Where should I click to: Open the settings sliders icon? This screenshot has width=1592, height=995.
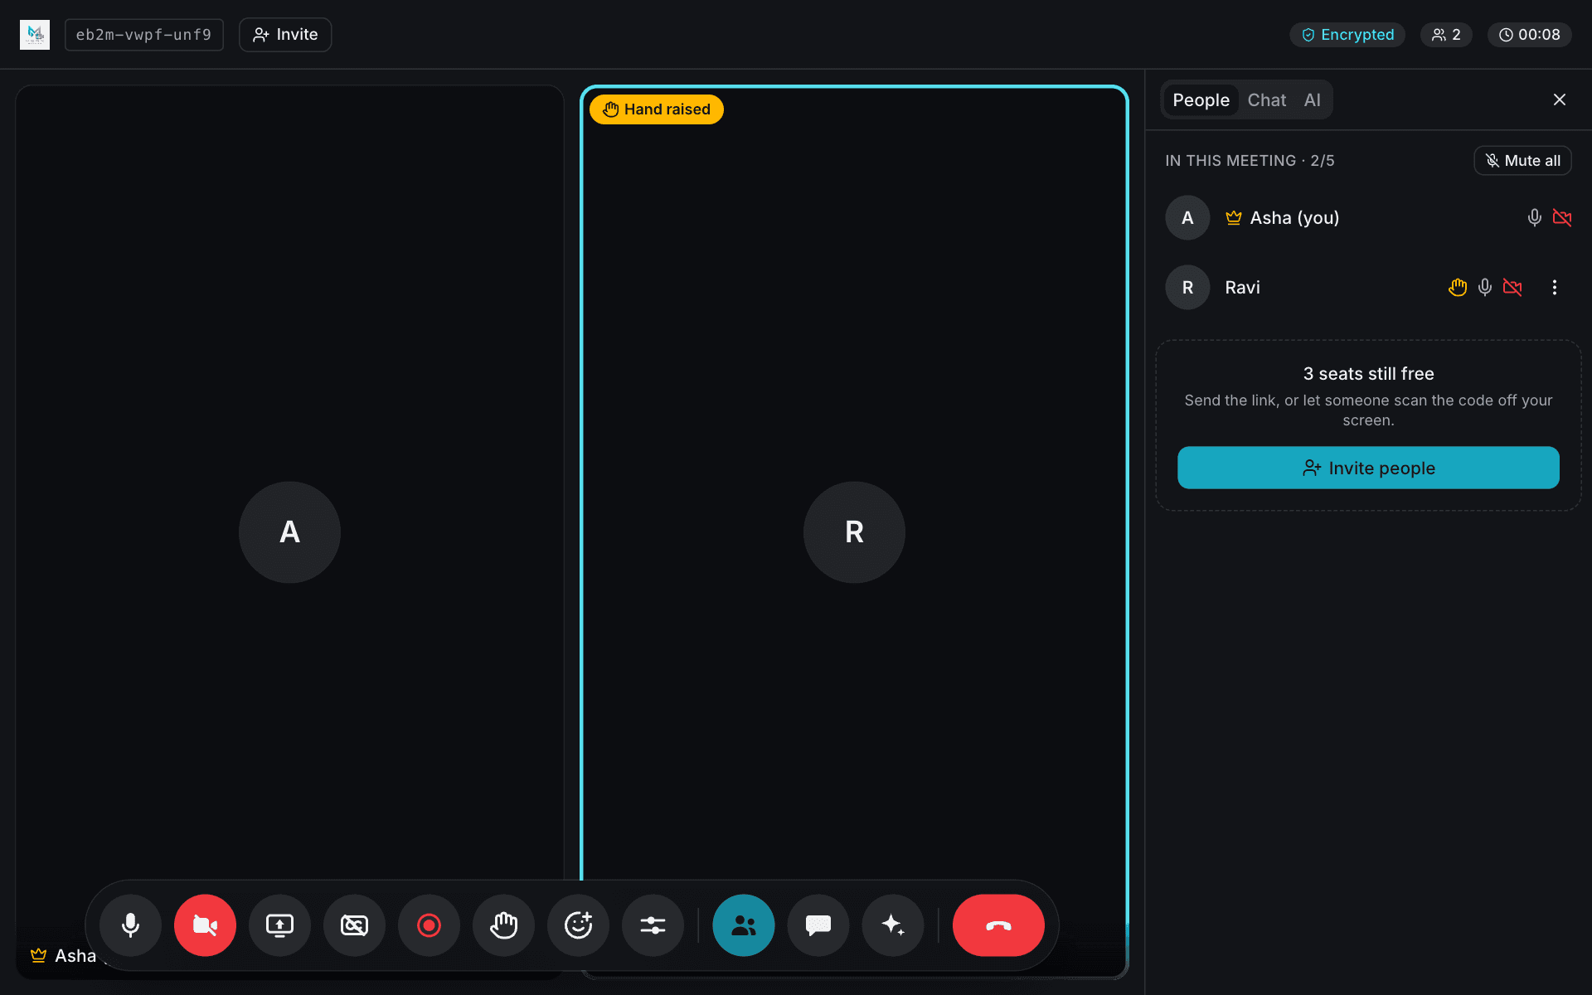click(x=653, y=925)
